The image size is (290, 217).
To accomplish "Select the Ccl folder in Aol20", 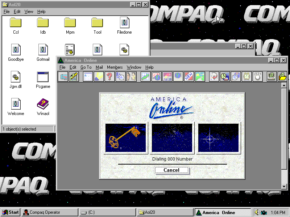I will coord(16,26).
